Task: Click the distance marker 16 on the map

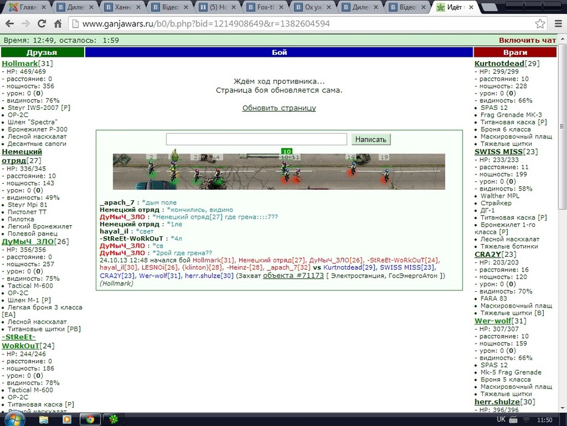Action: [x=351, y=157]
